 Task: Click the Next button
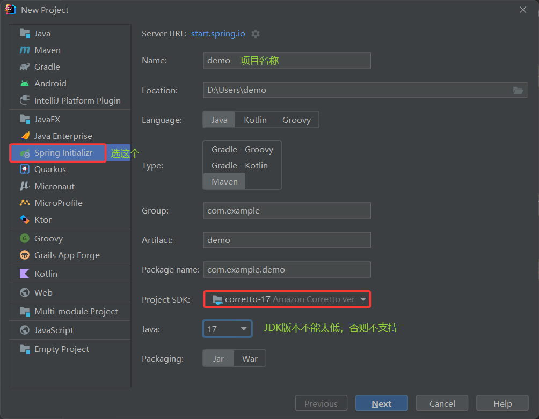[382, 403]
